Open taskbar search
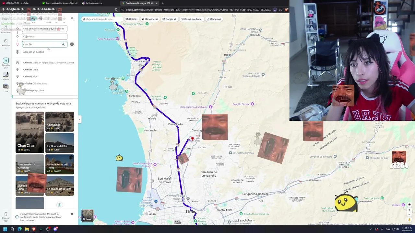This screenshot has width=415, height=233. pyautogui.click(x=12, y=229)
